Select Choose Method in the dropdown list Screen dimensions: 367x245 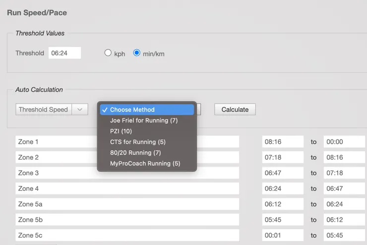[147, 110]
